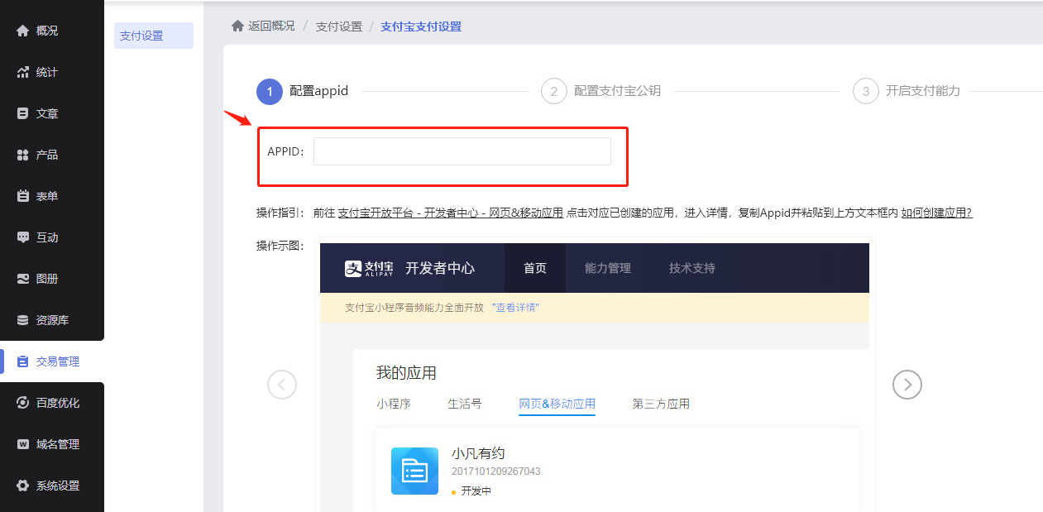Click the 系统设置 gear icon
The height and width of the screenshot is (512, 1043).
click(22, 486)
